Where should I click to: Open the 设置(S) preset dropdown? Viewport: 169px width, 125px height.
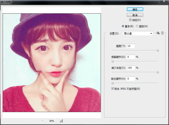click(138, 33)
